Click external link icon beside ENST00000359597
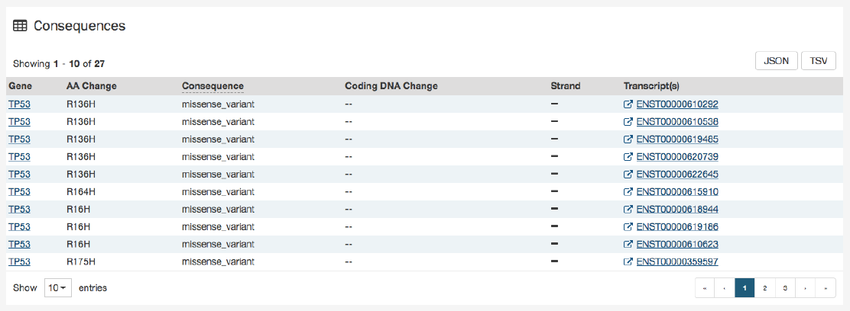This screenshot has width=850, height=311. (x=628, y=261)
